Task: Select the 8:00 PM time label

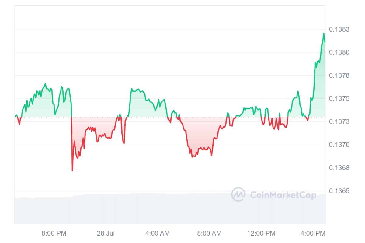Action: pos(54,234)
